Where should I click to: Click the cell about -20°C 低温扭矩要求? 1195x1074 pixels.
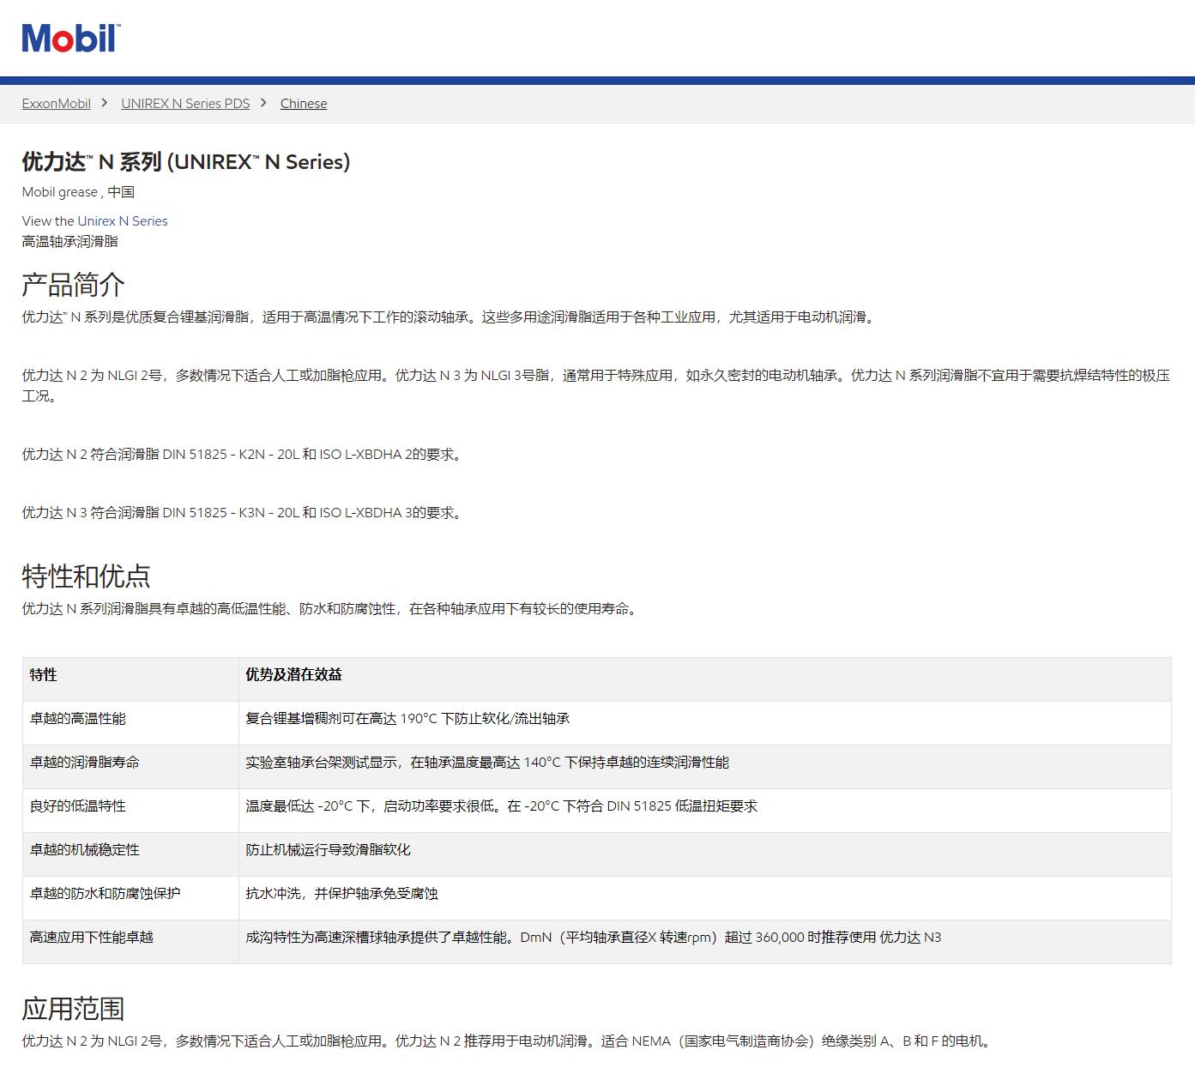(x=704, y=811)
